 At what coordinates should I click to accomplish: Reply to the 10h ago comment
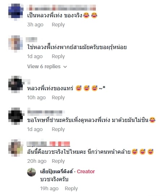tap(58, 97)
